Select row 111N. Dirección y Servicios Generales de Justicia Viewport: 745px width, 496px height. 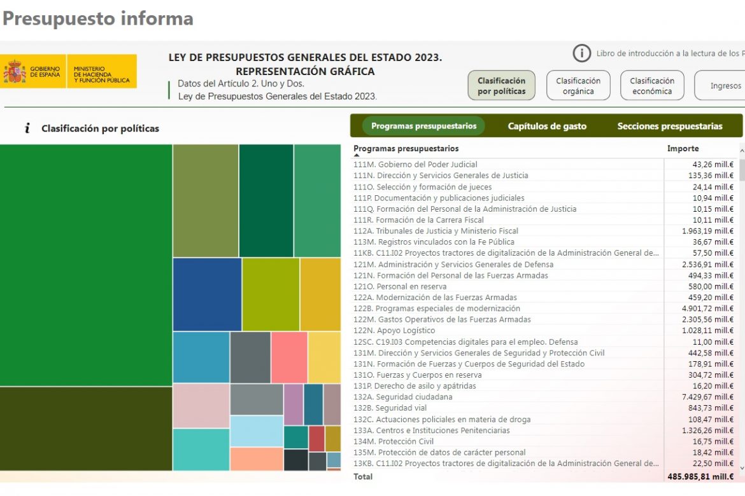point(544,175)
